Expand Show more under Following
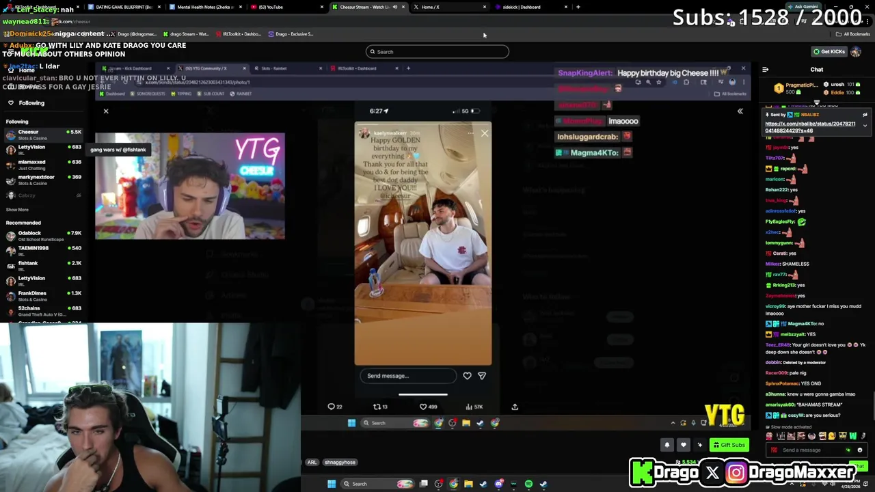 (x=17, y=210)
